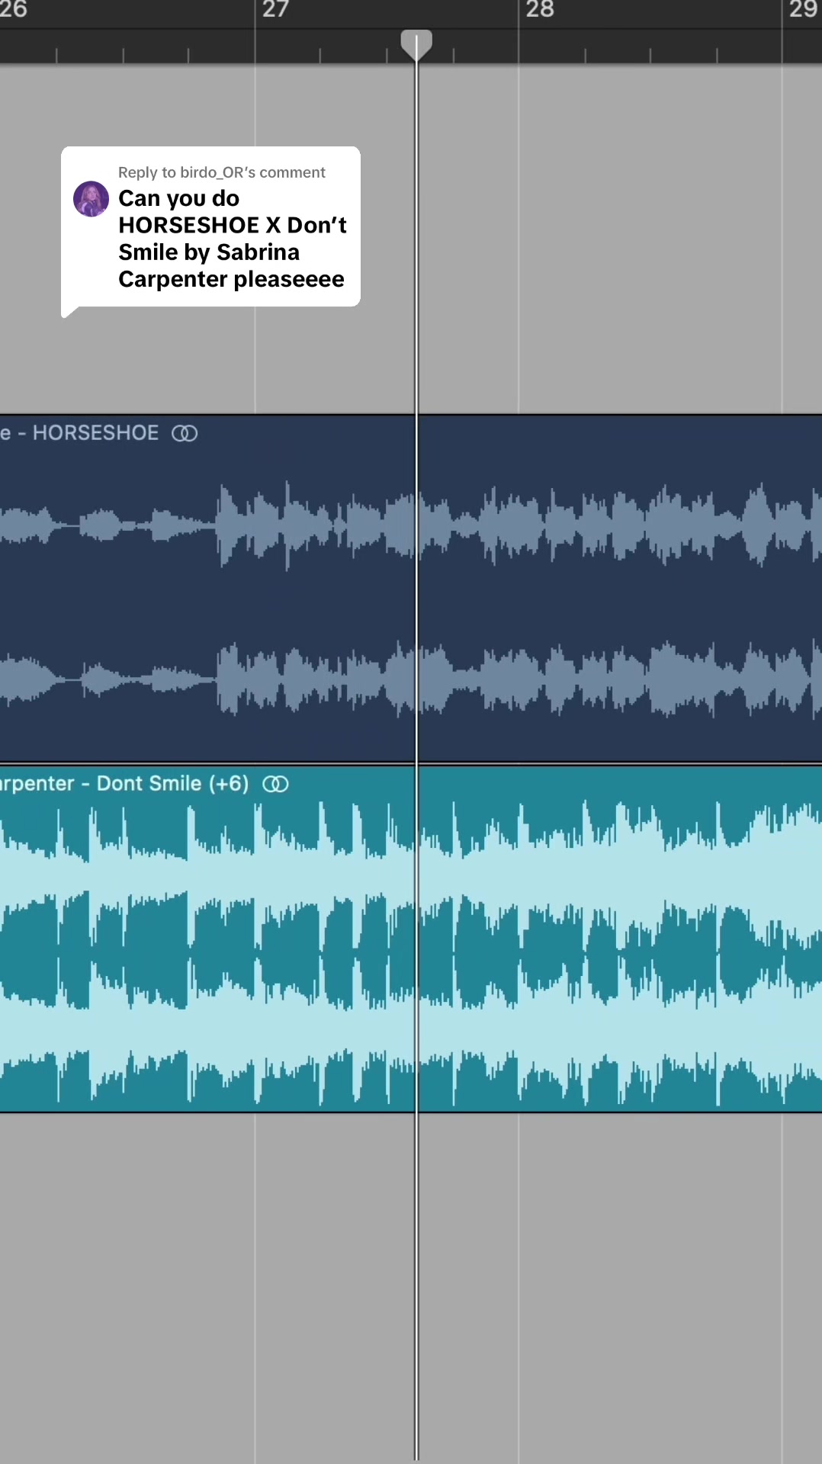Select the HORSESHOE audio region

point(411,588)
